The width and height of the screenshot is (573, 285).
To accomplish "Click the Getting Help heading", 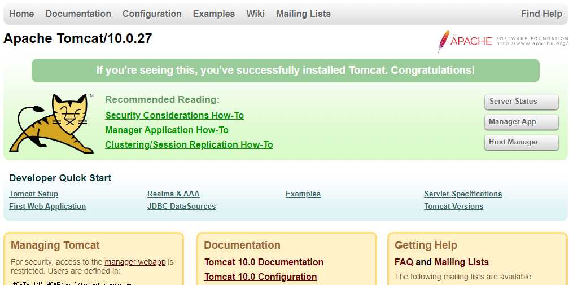I will pos(426,245).
